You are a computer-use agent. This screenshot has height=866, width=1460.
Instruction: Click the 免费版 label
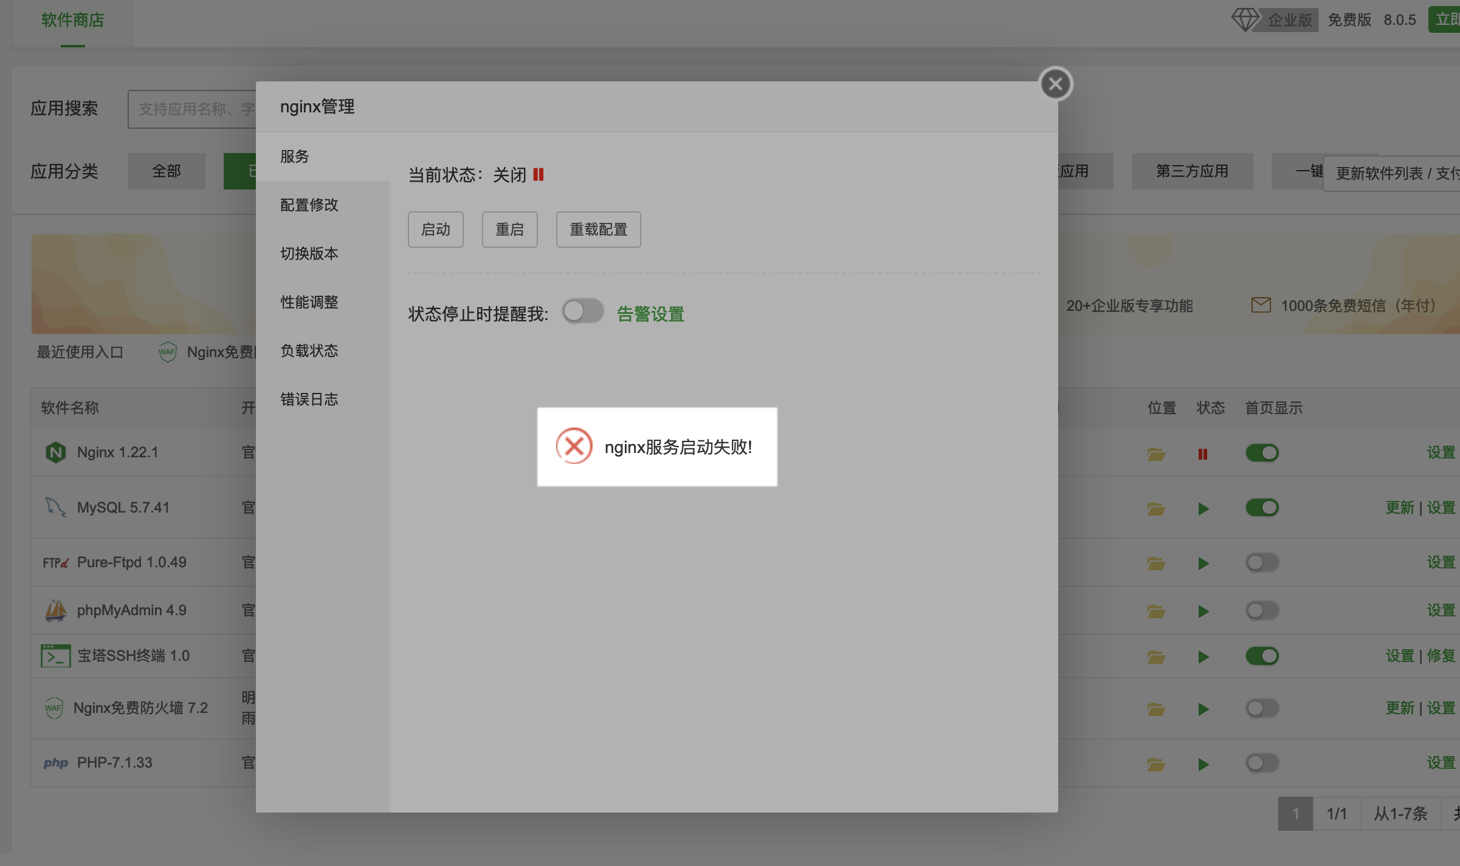[x=1349, y=20]
